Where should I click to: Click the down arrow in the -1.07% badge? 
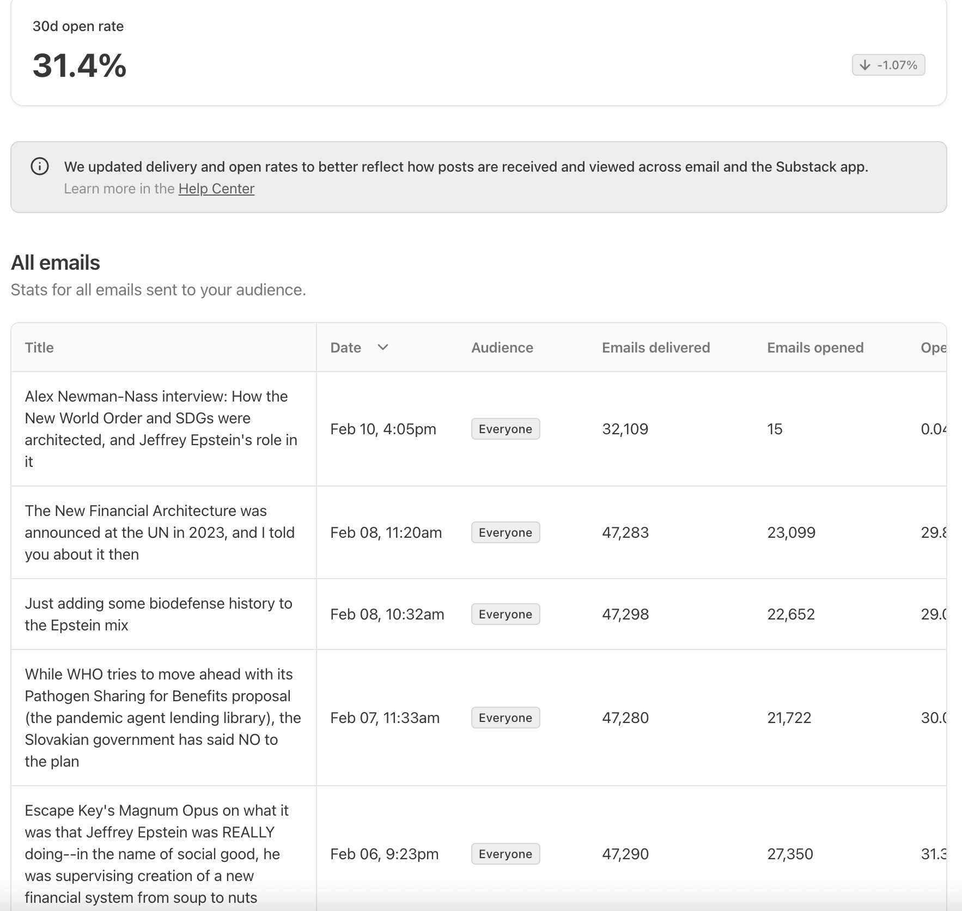point(864,65)
